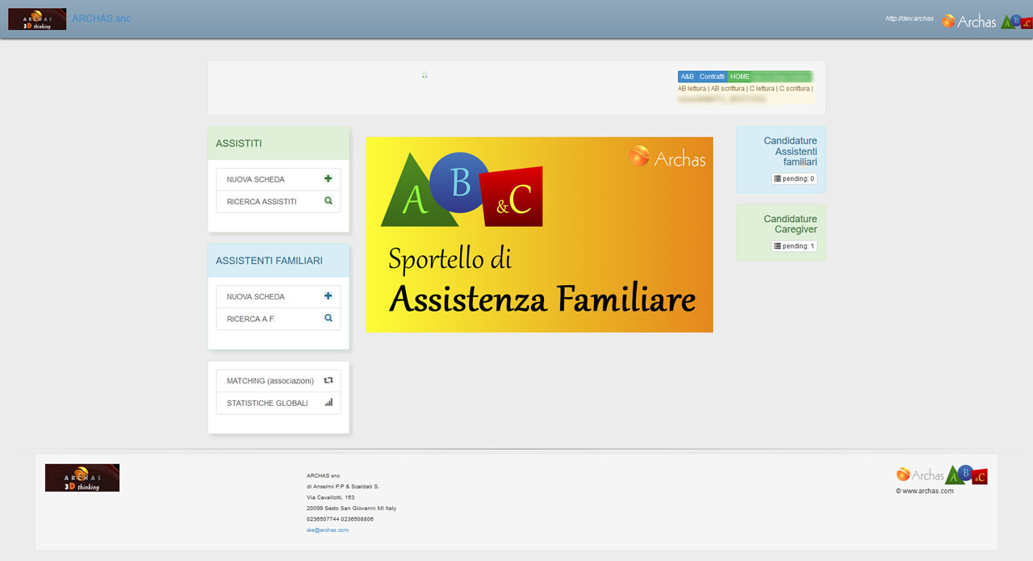This screenshot has height=561, width=1033.
Task: Open the A&B tab in navigation bar
Action: tap(687, 77)
